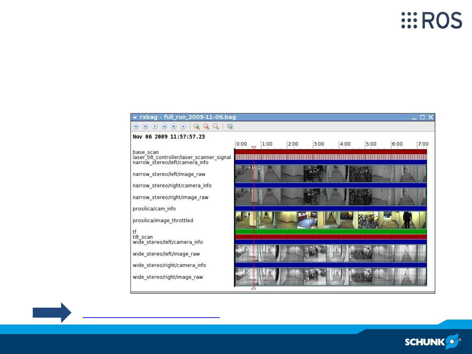Viewport: 472px width, 354px height.
Task: Select the wide_stereo/left/image_raw topic label
Action: [x=166, y=254]
